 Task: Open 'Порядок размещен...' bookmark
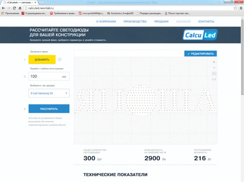149,13
